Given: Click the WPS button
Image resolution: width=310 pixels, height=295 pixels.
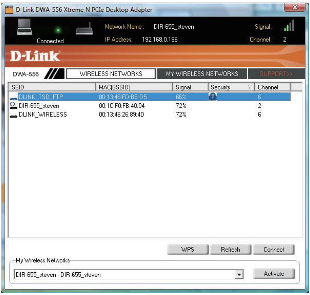Looking at the screenshot, I should 188,249.
